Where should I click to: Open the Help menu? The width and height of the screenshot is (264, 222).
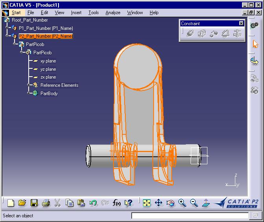[154, 13]
